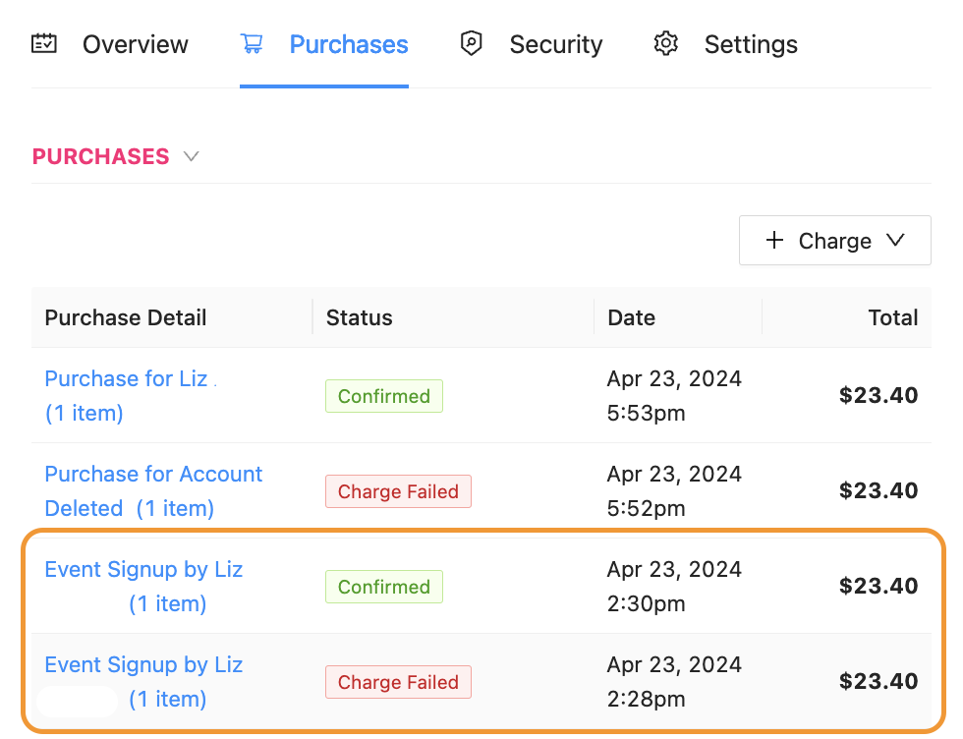The height and width of the screenshot is (739, 963).
Task: Open the Overview tab
Action: point(135,44)
